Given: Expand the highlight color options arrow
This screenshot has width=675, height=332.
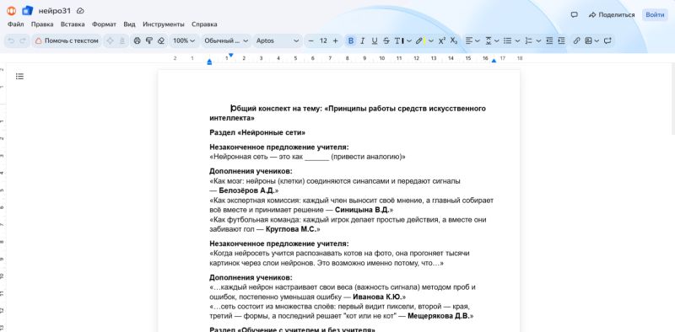Looking at the screenshot, I should 431,40.
